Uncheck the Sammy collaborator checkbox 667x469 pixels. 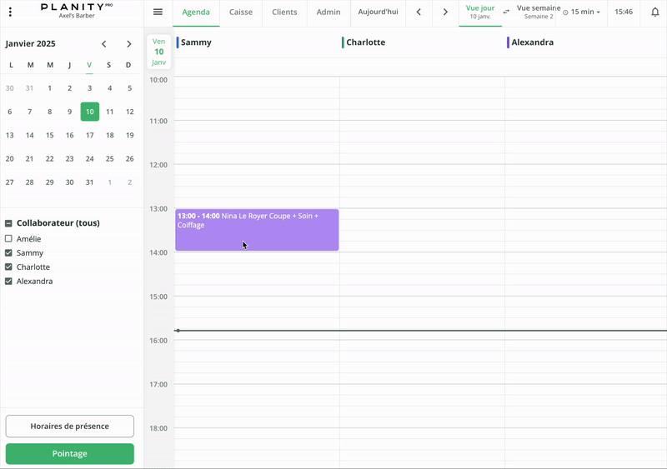tap(9, 253)
